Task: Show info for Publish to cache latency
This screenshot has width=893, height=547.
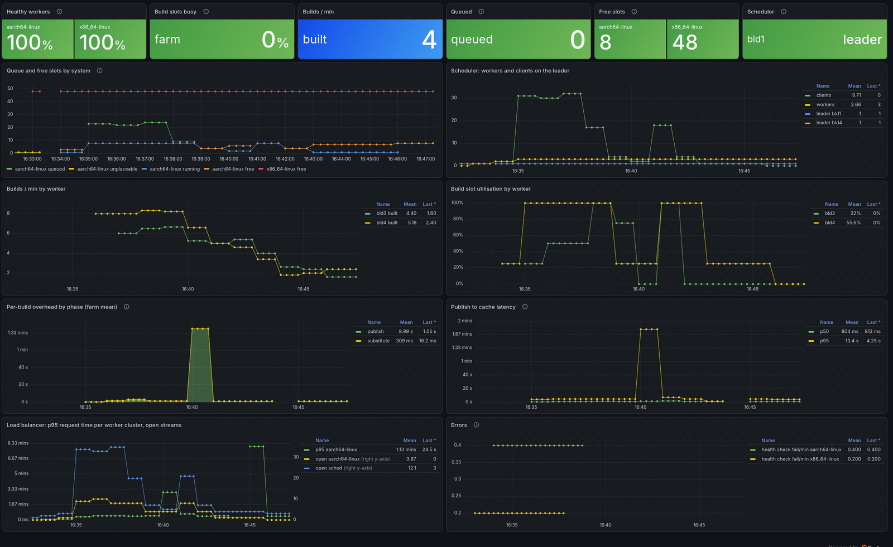Action: pyautogui.click(x=525, y=307)
